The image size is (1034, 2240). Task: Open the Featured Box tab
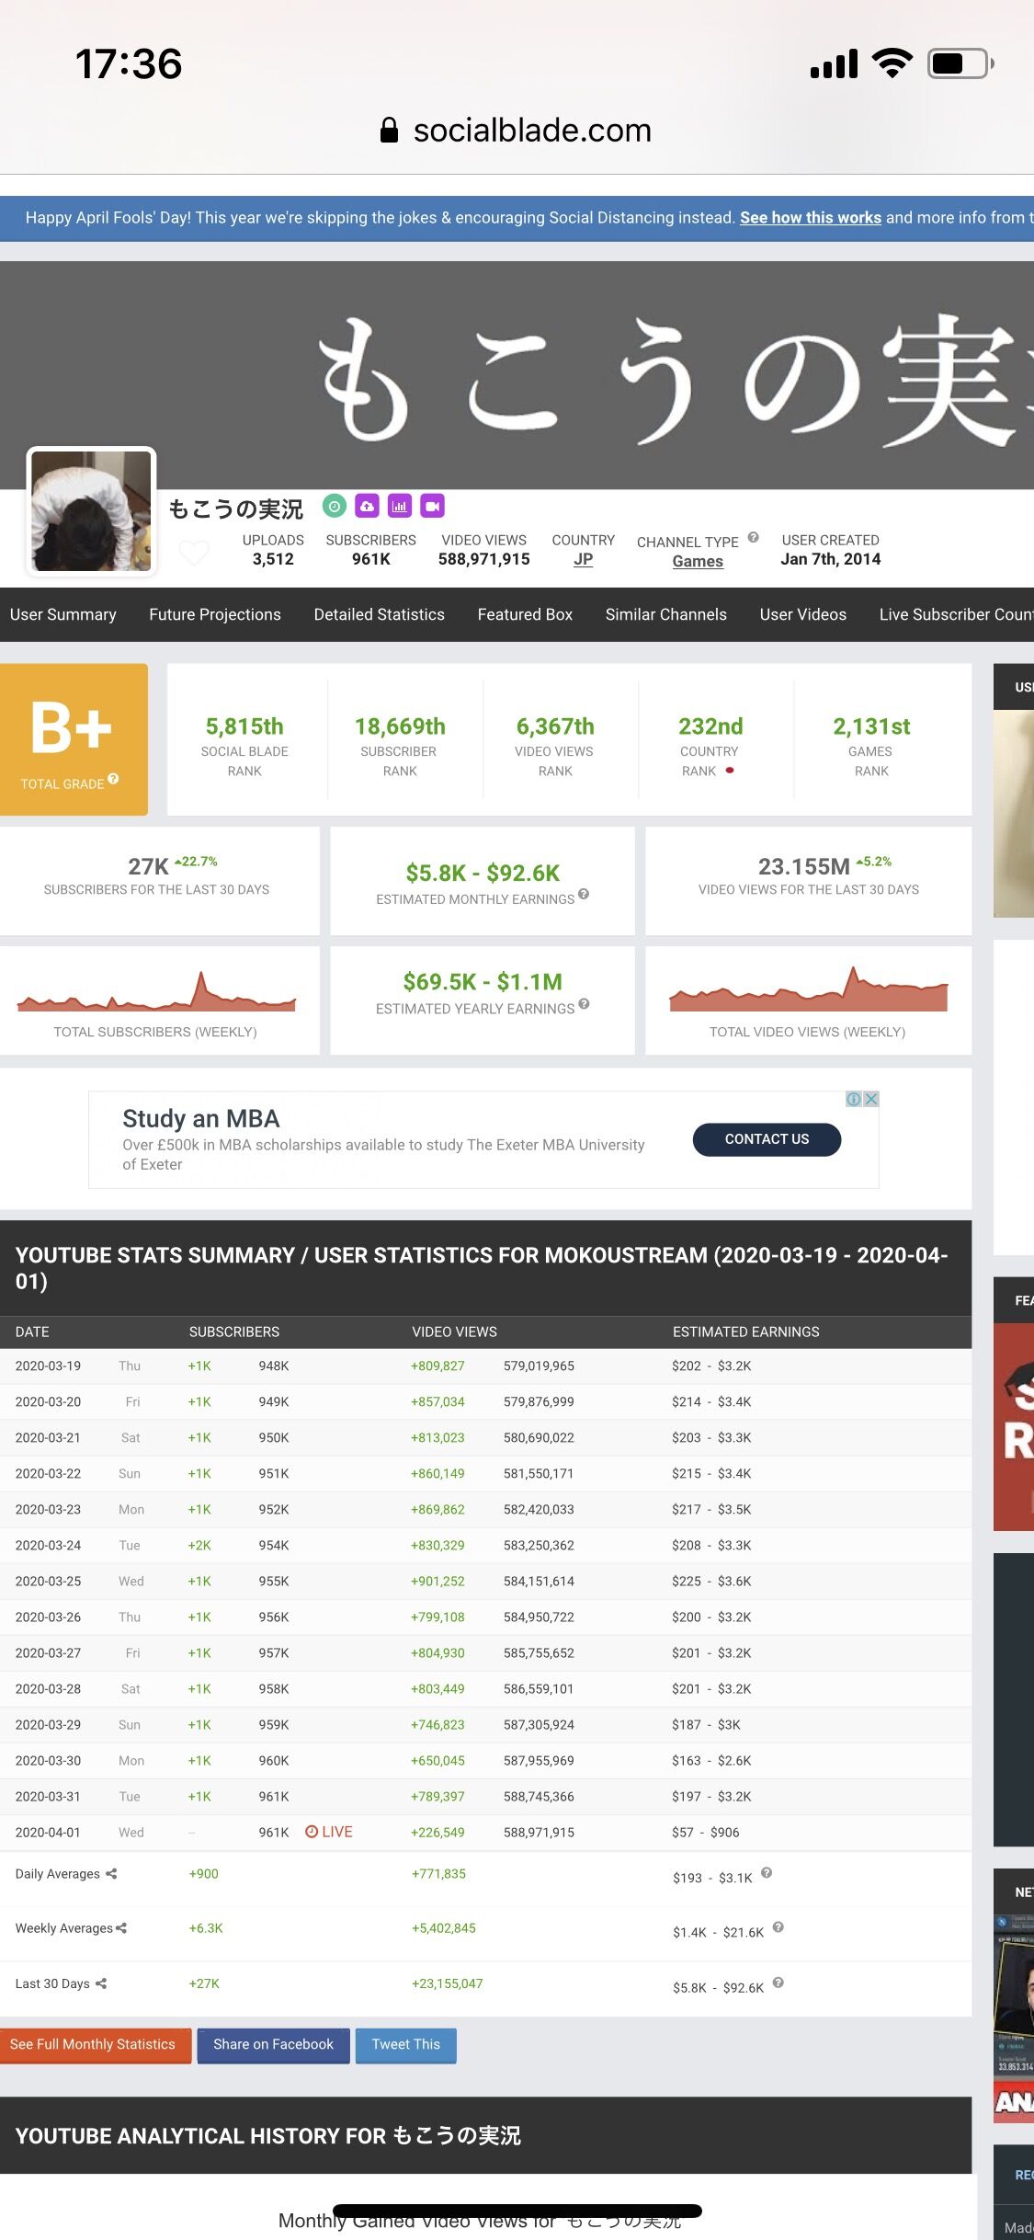click(x=525, y=614)
